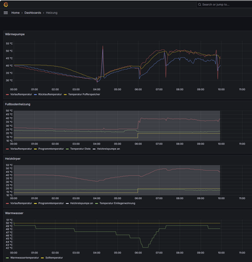Click the 06:00 tick on Fußbodenheizung time axis
Screen dimensions: 252x262
tap(138, 144)
